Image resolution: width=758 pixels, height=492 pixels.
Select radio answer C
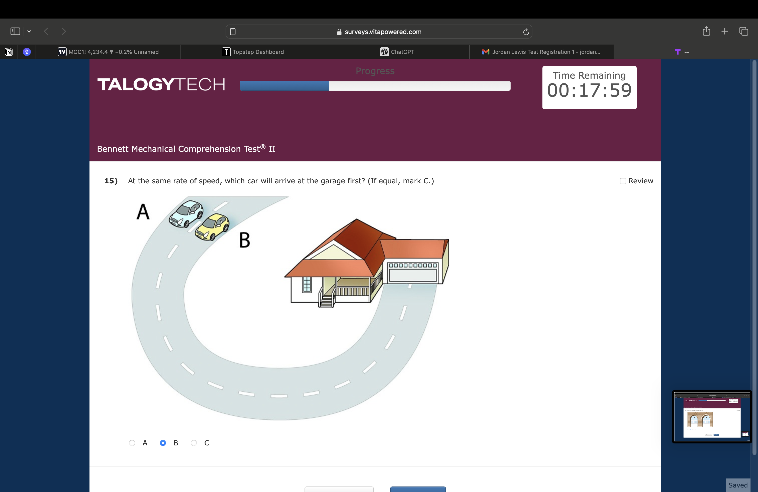pos(194,443)
